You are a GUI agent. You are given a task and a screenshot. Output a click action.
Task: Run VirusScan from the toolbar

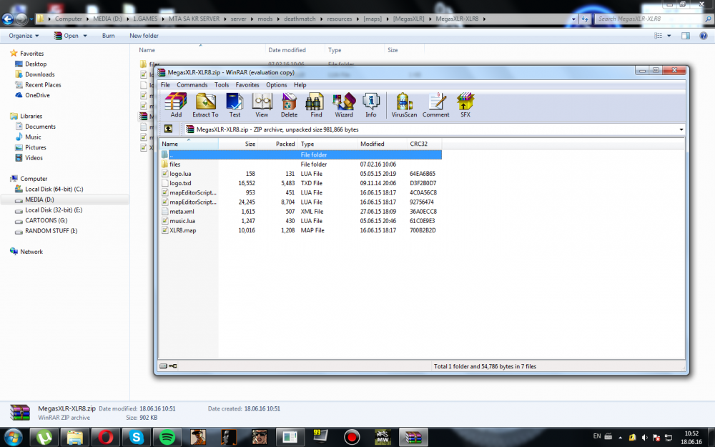pyautogui.click(x=404, y=105)
